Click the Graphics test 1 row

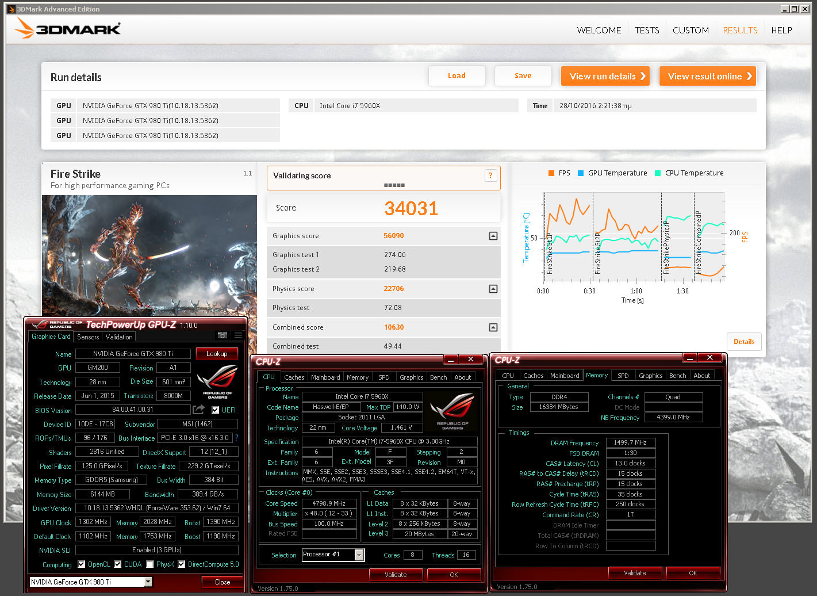[x=383, y=255]
